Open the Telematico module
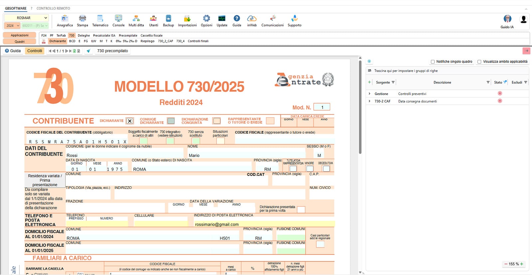This screenshot has height=275, width=532. pos(100,21)
